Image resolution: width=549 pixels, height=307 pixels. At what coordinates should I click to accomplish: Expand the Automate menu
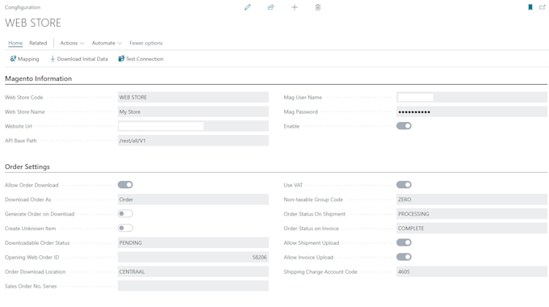click(x=107, y=43)
